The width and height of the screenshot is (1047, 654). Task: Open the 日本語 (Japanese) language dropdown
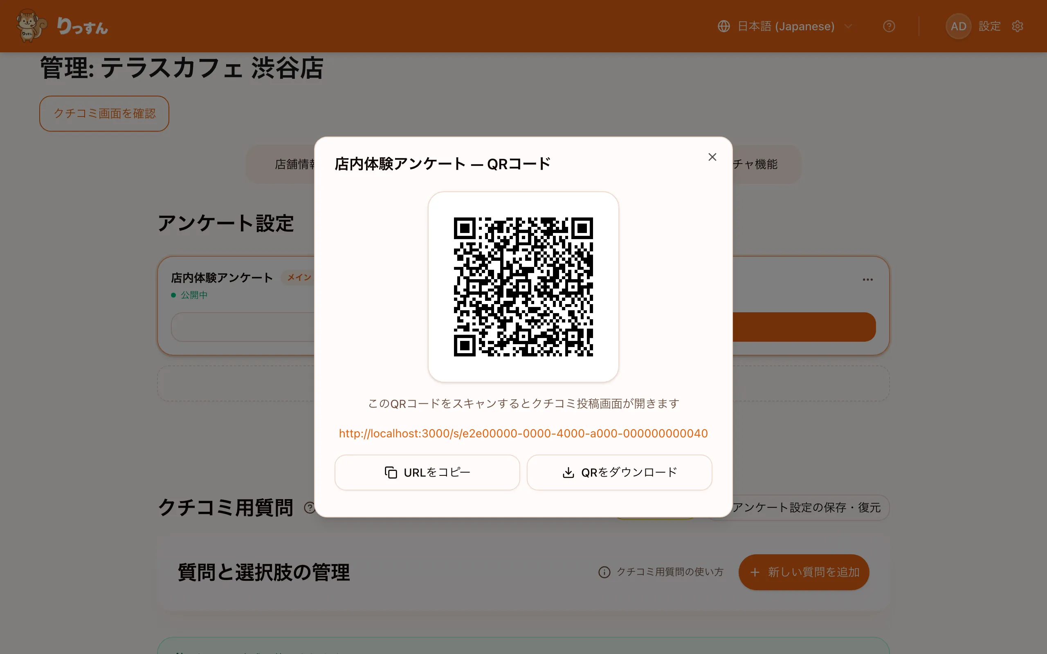click(x=786, y=27)
